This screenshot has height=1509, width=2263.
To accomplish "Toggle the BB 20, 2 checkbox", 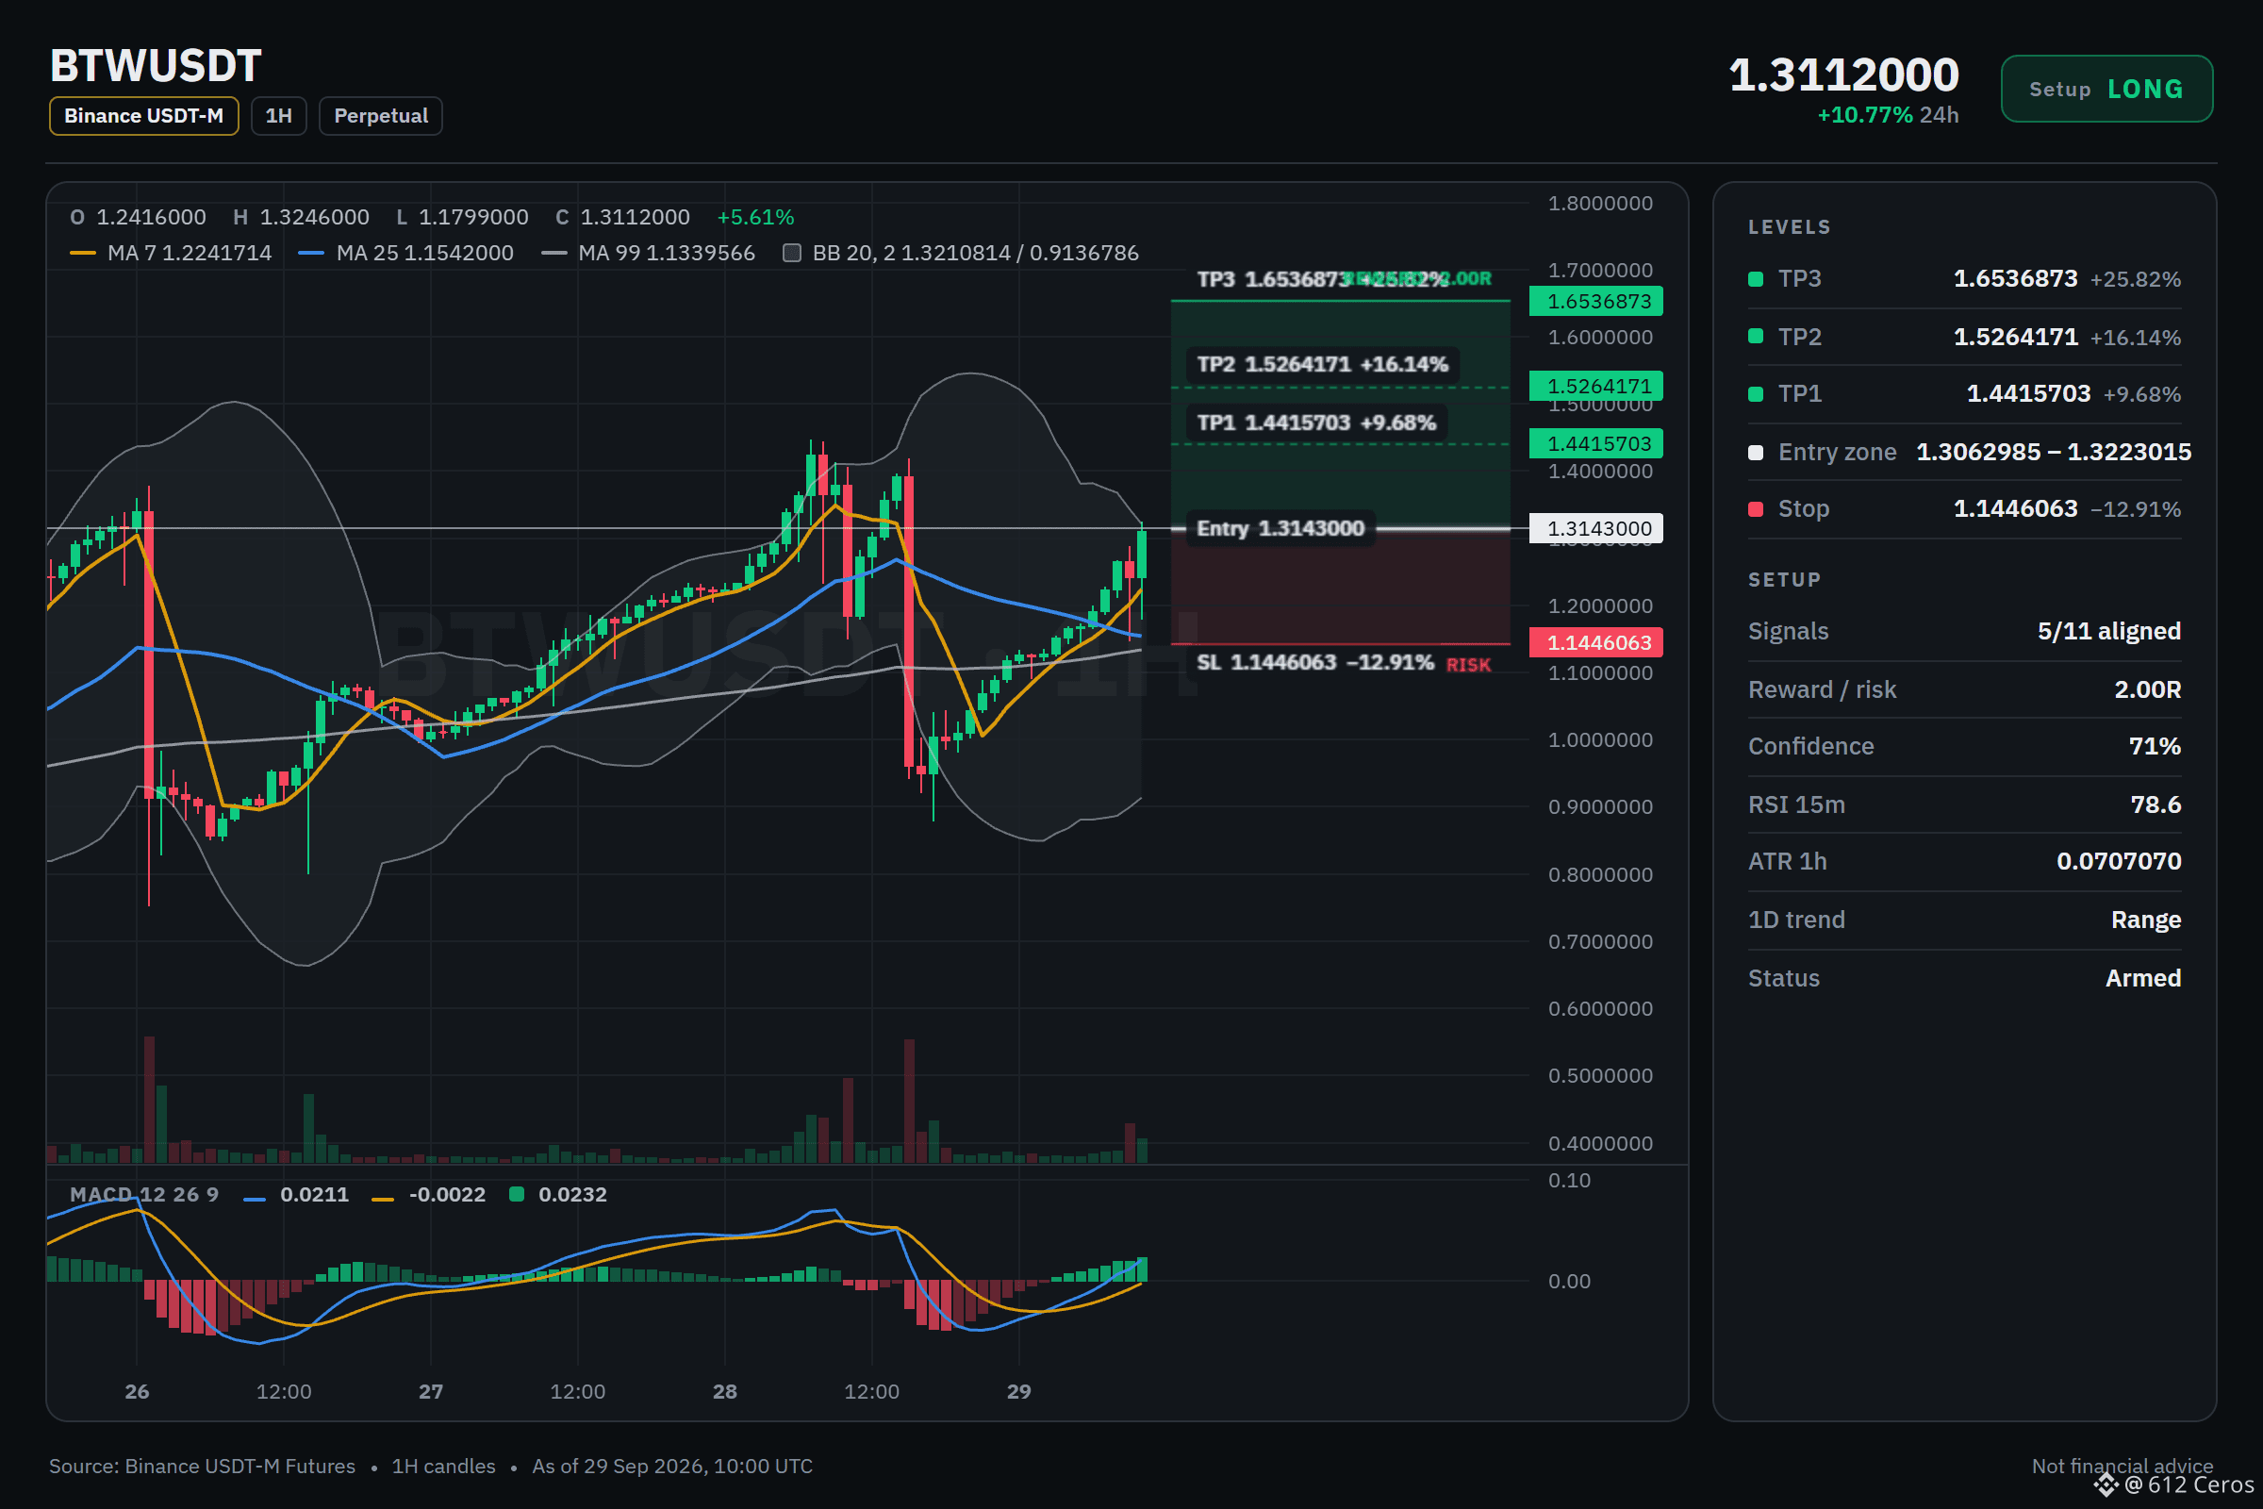I will [x=792, y=253].
